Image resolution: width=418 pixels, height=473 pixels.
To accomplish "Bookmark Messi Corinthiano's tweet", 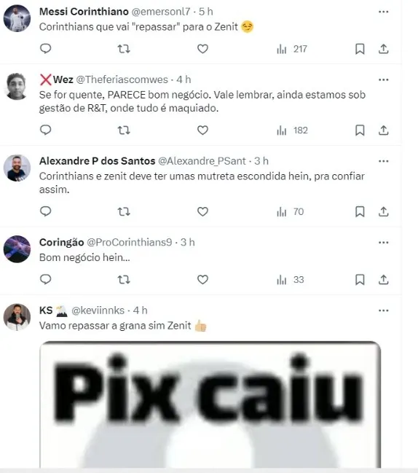I will pos(360,49).
